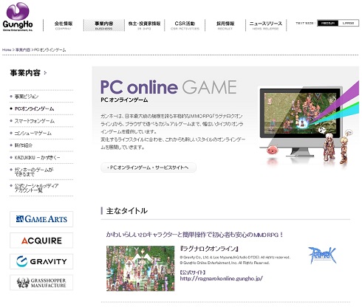Open 事業ビジョン in the sidebar
This screenshot has height=307, width=362.
point(27,97)
